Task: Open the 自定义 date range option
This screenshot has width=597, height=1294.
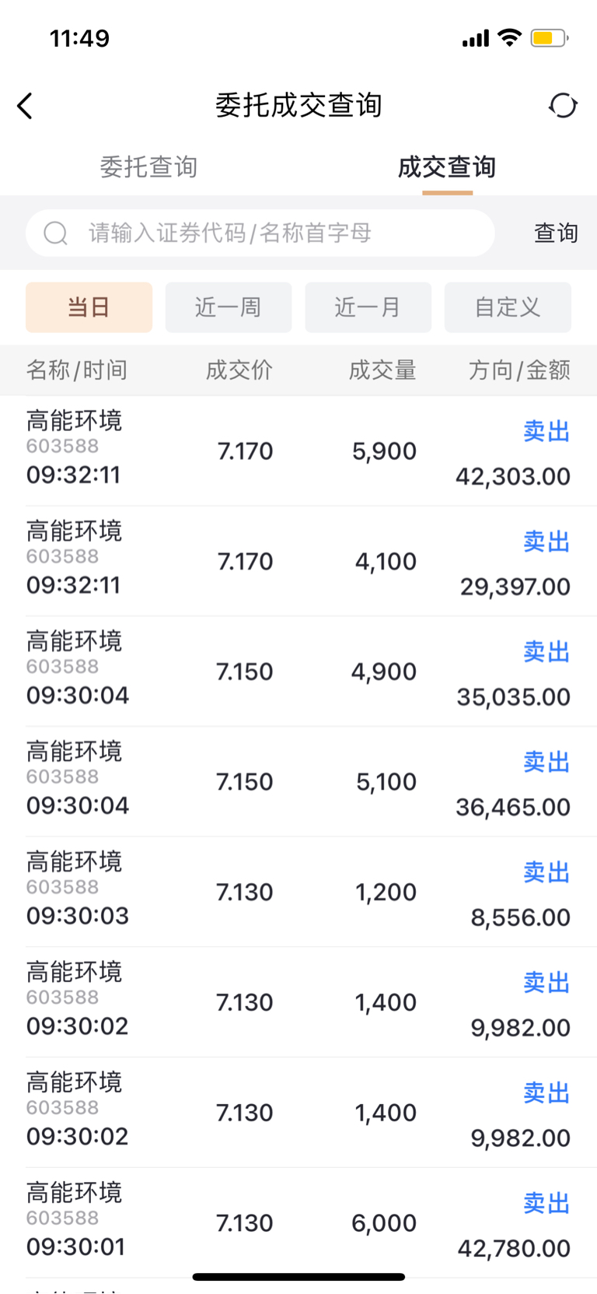Action: click(508, 307)
